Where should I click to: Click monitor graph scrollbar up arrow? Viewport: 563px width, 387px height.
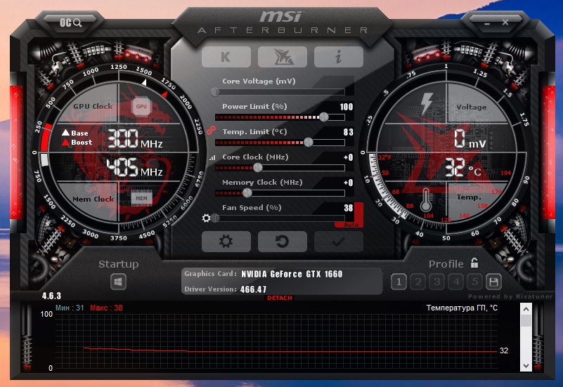coord(526,309)
